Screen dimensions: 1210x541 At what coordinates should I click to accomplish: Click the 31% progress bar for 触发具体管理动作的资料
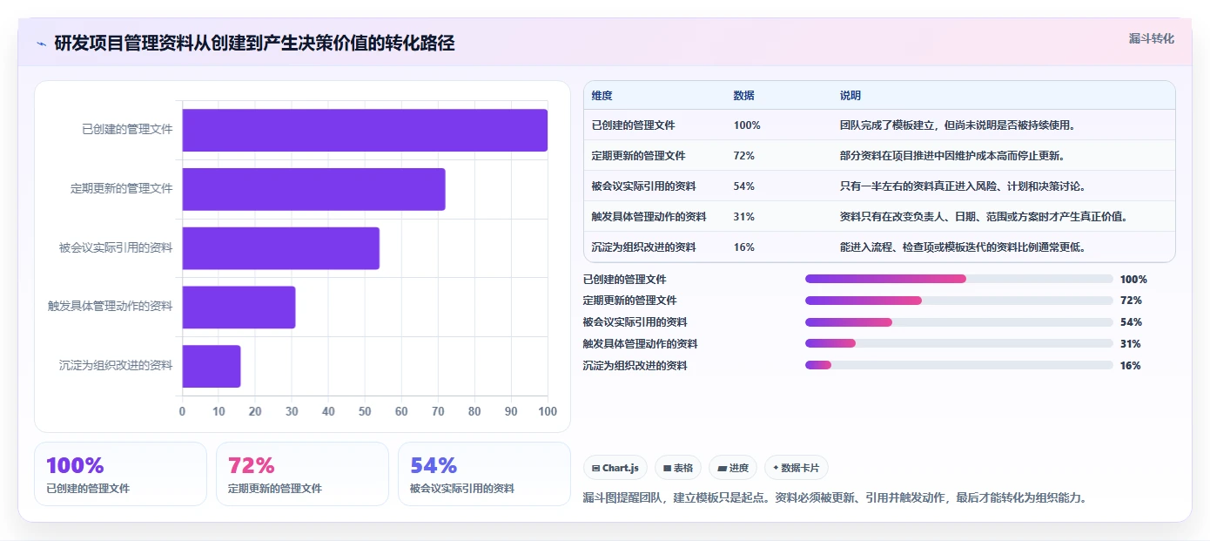click(x=959, y=343)
